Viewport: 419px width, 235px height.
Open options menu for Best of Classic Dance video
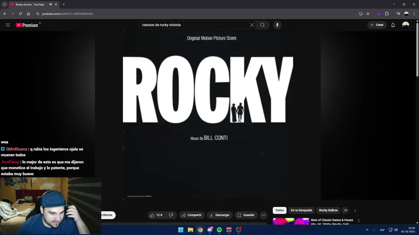pos(359,221)
